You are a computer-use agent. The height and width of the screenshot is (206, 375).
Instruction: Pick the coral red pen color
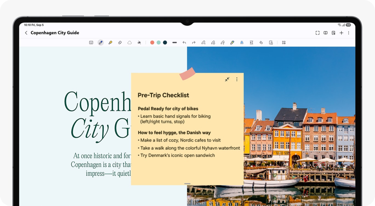coord(152,43)
